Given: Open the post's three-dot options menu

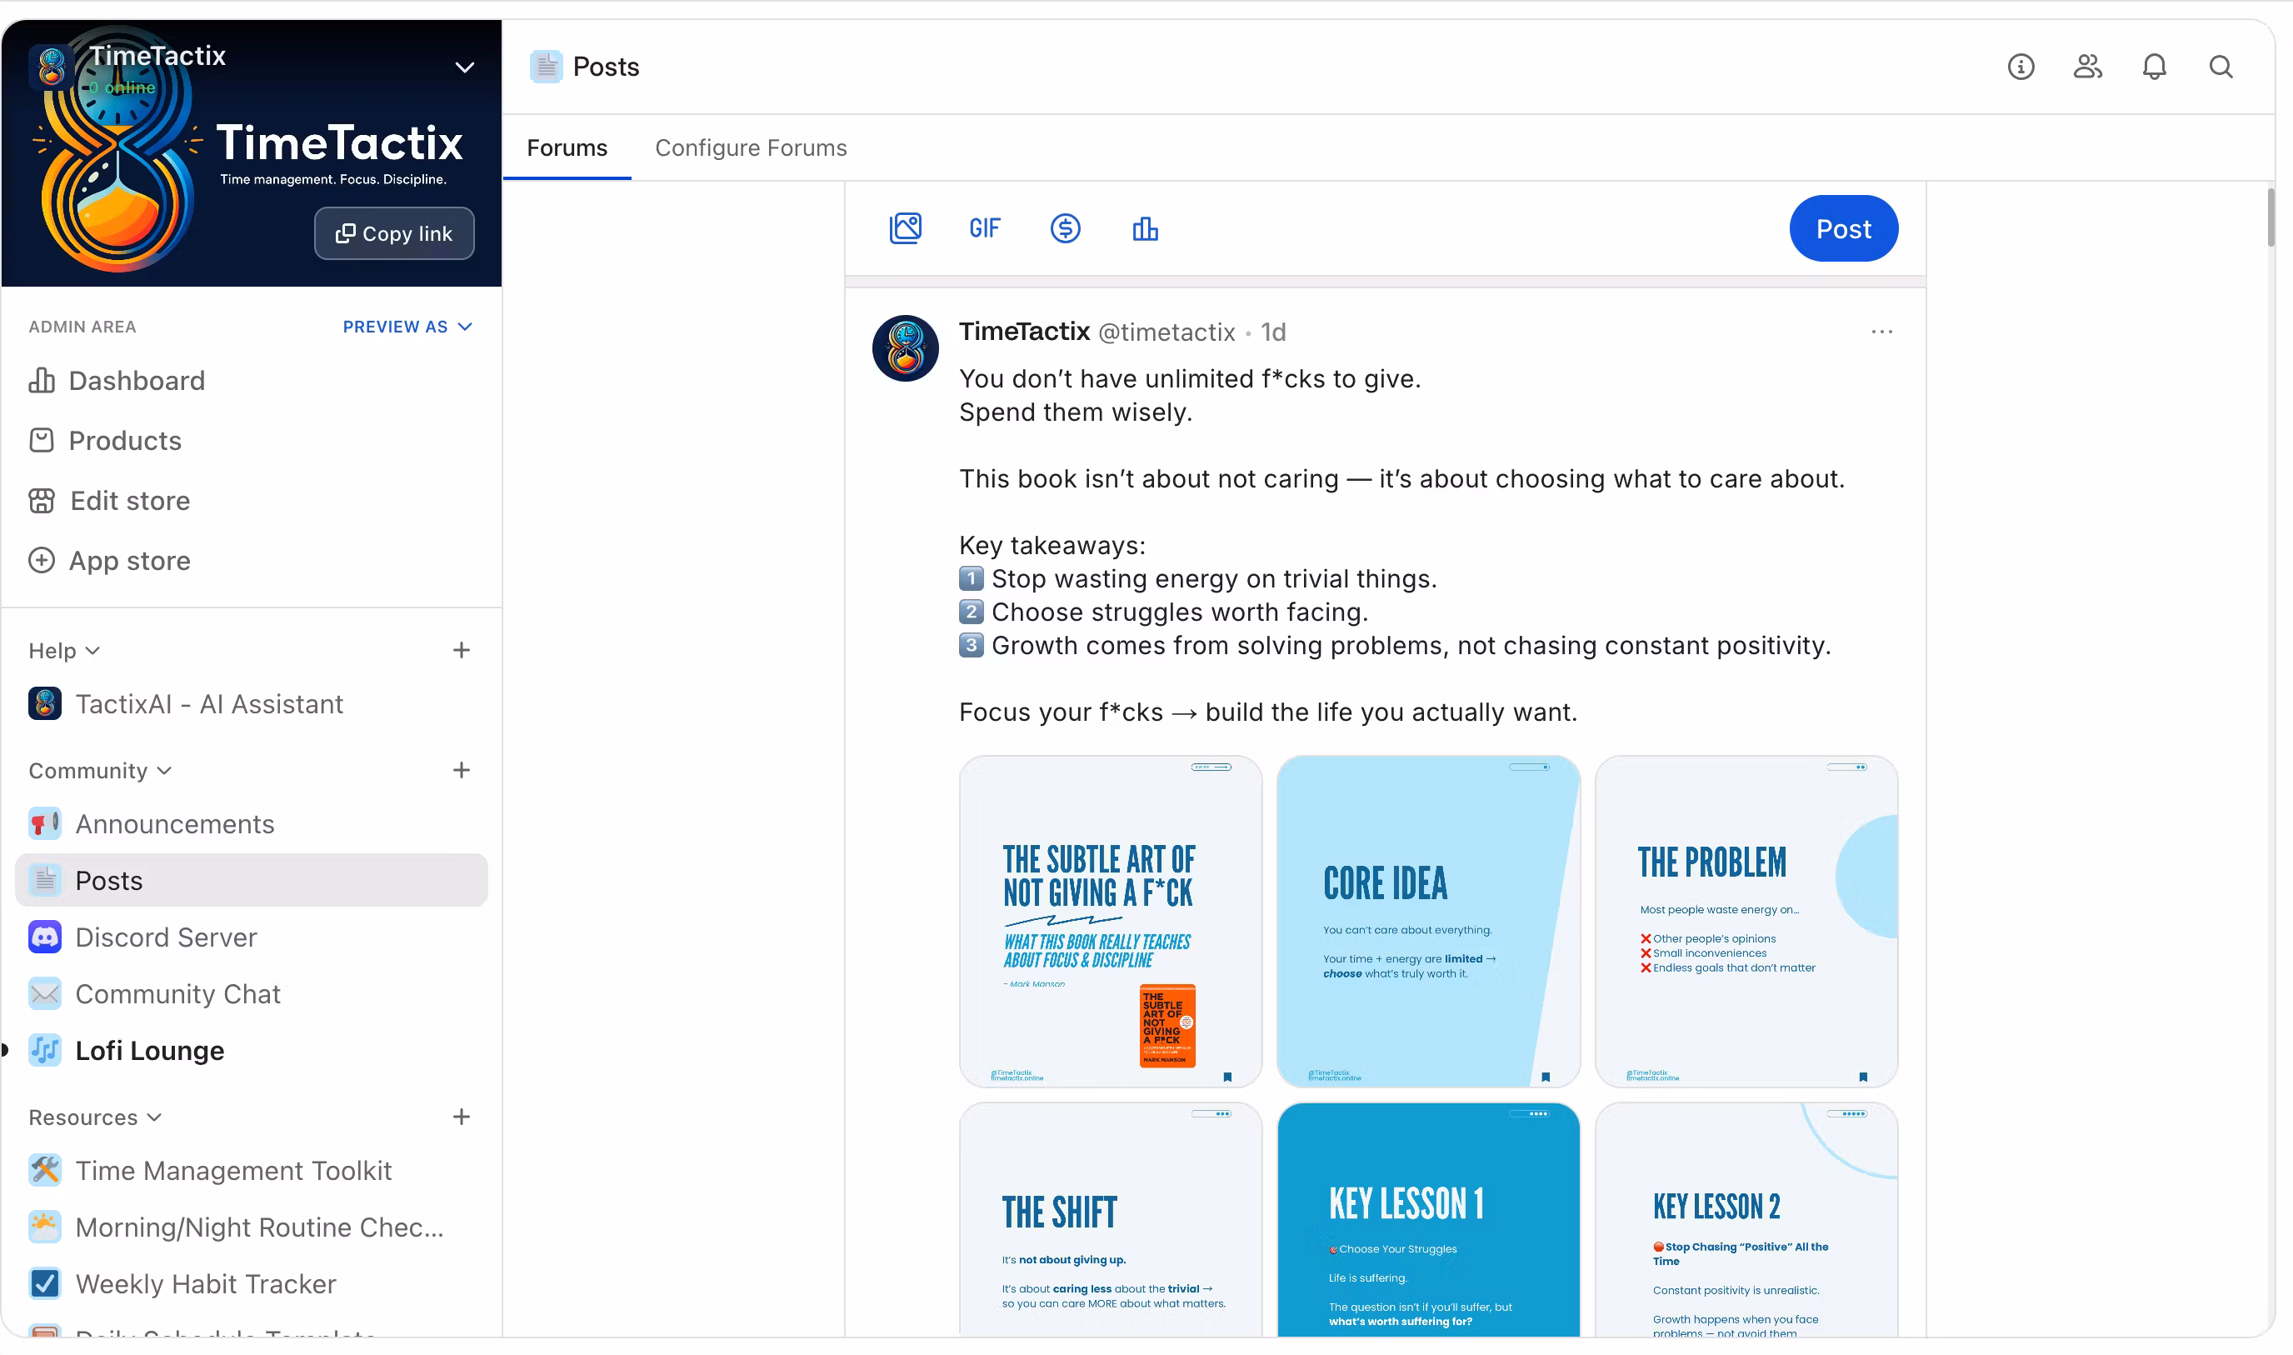Looking at the screenshot, I should (x=1882, y=332).
